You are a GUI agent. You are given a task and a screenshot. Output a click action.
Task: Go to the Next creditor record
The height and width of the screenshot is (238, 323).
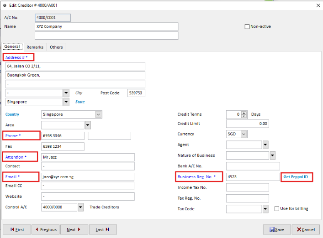coord(74,229)
